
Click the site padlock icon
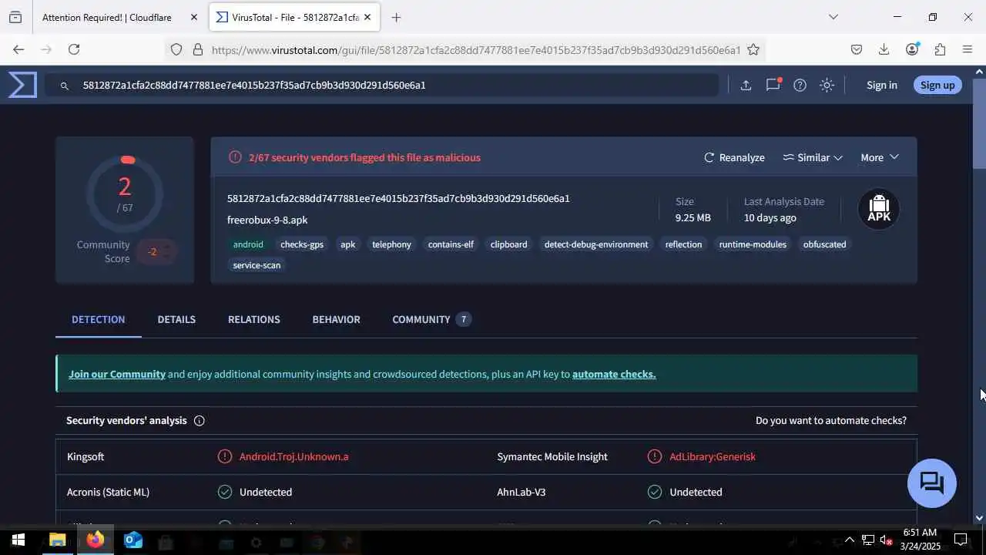(x=197, y=49)
